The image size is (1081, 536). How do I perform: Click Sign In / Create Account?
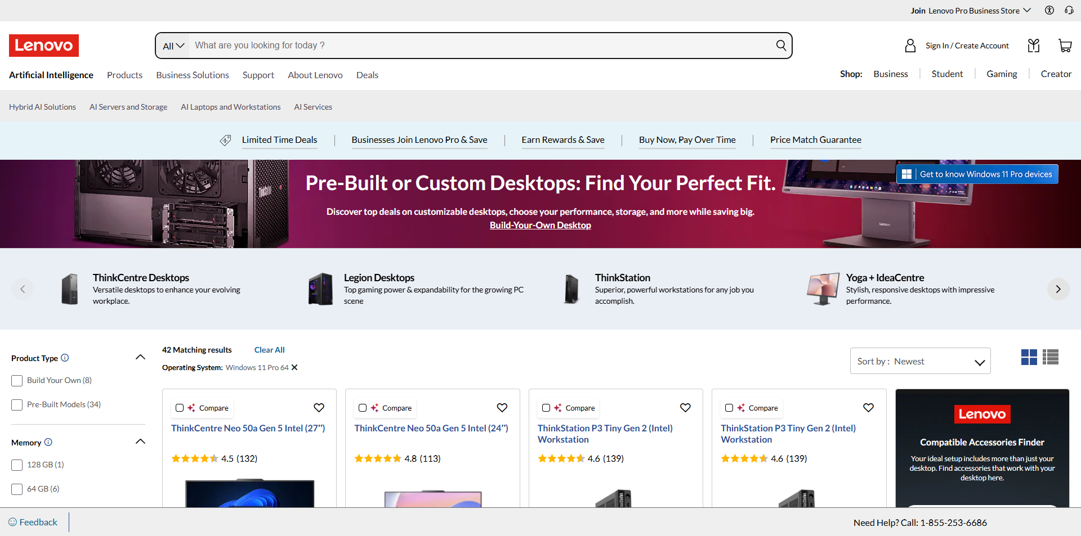(x=967, y=46)
